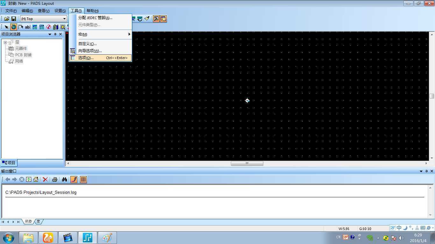
Task: Select 向导选项 menu entry
Action: tap(101, 51)
